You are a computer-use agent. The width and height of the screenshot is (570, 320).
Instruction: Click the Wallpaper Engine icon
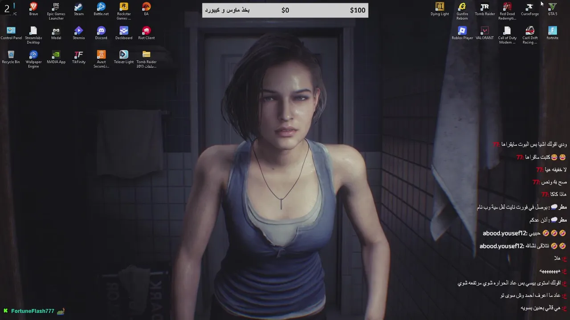[33, 59]
